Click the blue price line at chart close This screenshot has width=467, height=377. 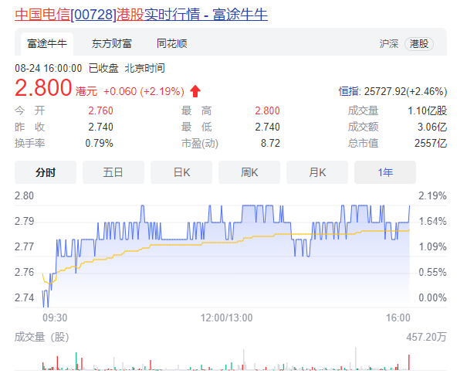point(409,213)
